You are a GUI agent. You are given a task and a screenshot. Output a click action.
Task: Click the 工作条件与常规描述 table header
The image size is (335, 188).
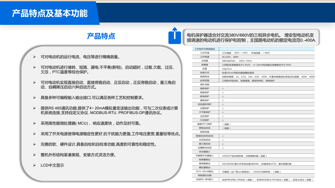tap(205, 49)
